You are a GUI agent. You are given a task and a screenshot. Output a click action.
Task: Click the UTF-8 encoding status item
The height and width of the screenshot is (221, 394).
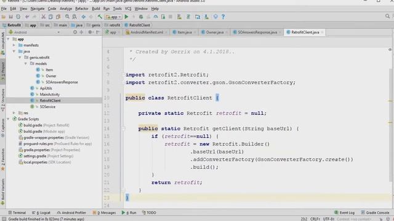[x=328, y=219]
